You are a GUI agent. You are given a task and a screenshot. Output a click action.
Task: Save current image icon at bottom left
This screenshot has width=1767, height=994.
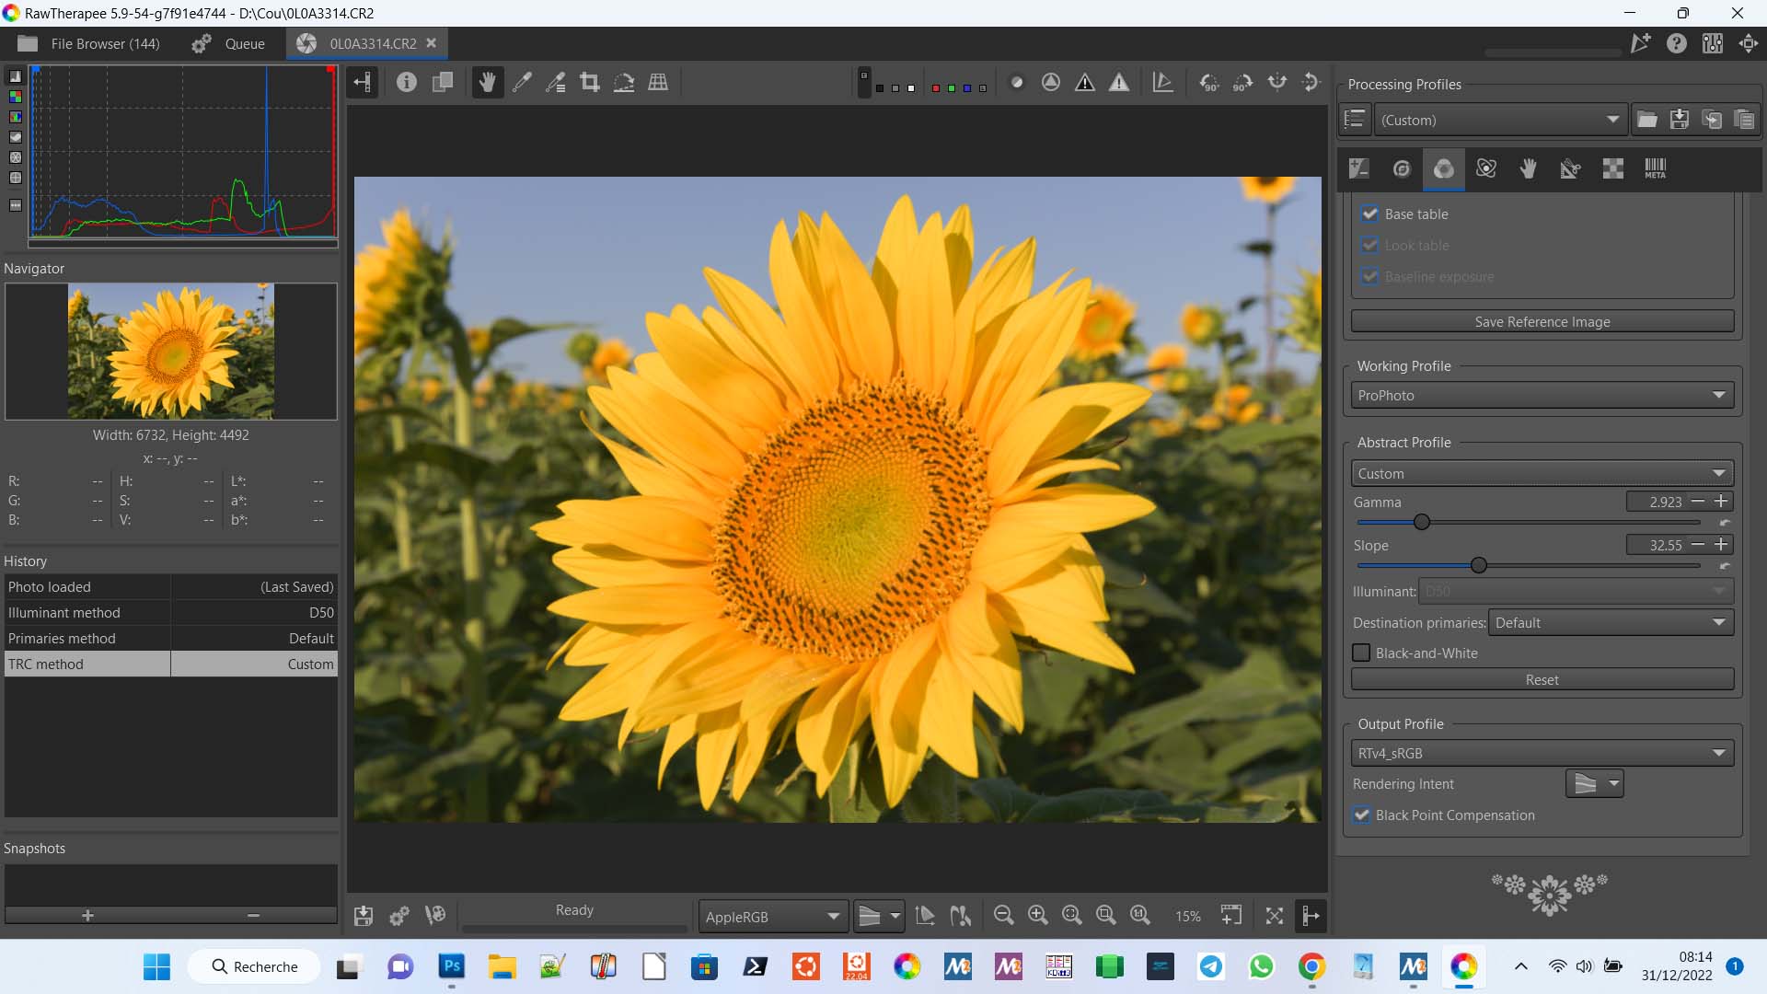tap(364, 916)
